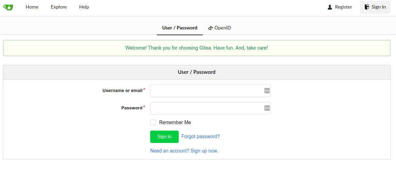Click the 'Username or email' field label
This screenshot has width=396, height=172.
click(122, 91)
